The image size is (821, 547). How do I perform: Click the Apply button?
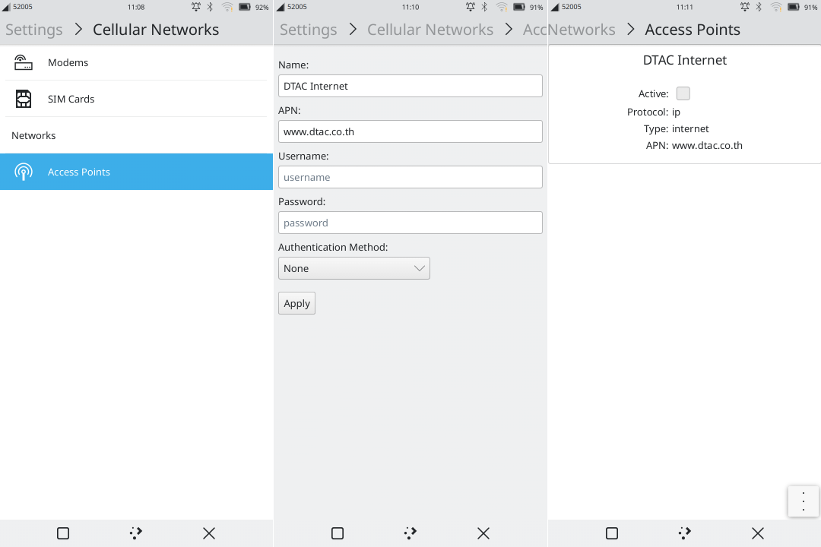[297, 303]
